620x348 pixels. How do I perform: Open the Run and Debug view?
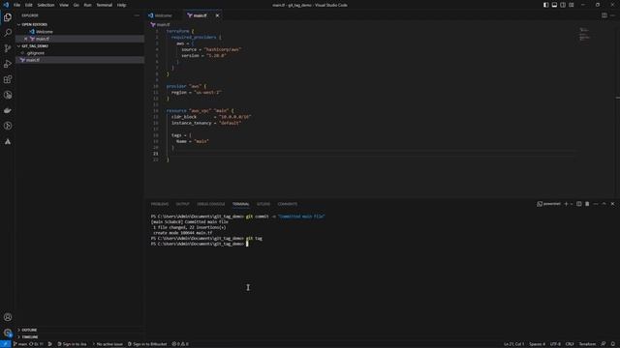(8, 64)
